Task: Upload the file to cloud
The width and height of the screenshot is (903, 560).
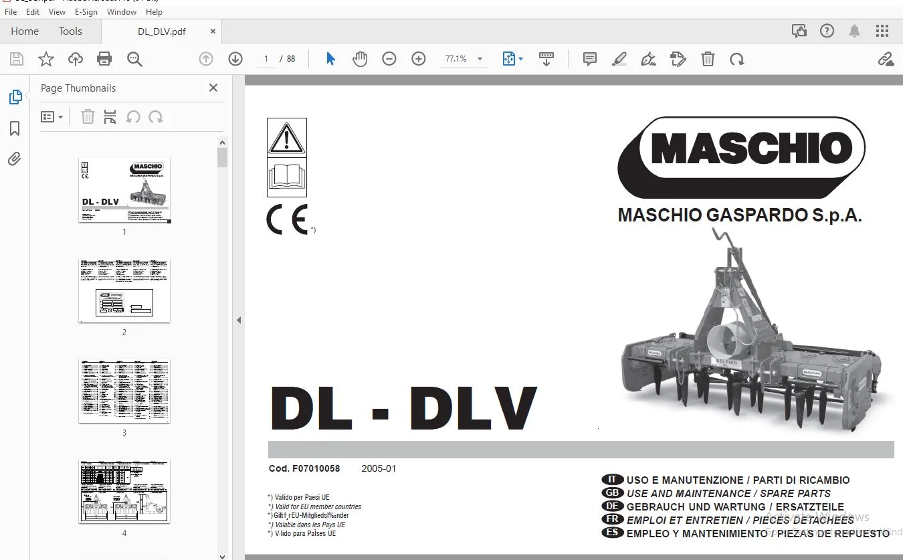Action: (76, 59)
